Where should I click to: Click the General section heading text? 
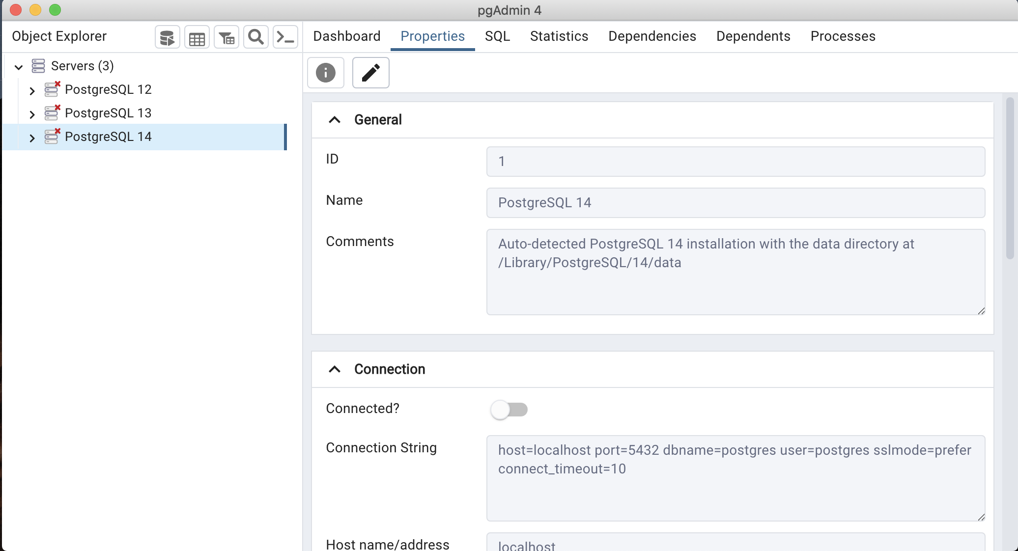click(378, 120)
